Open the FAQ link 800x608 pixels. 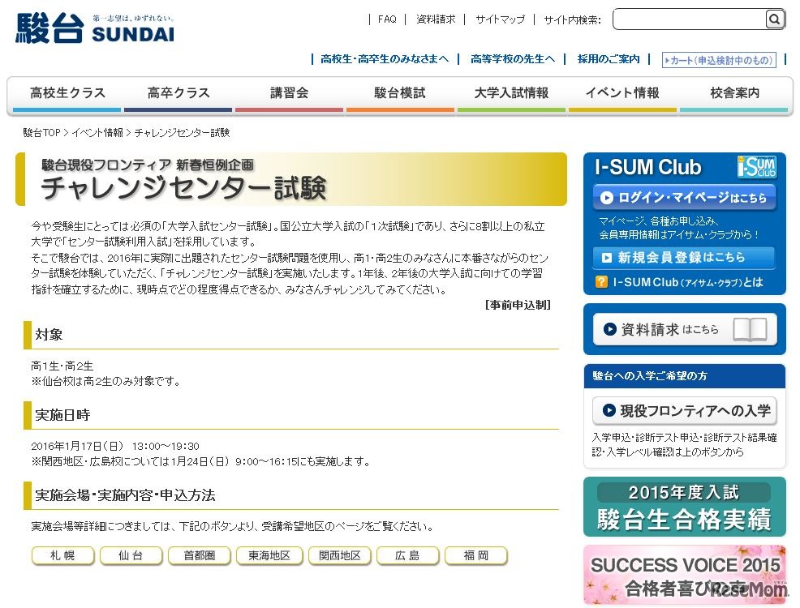point(387,19)
